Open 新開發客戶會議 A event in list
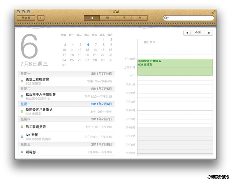The height and width of the screenshot is (180, 231). (66, 112)
